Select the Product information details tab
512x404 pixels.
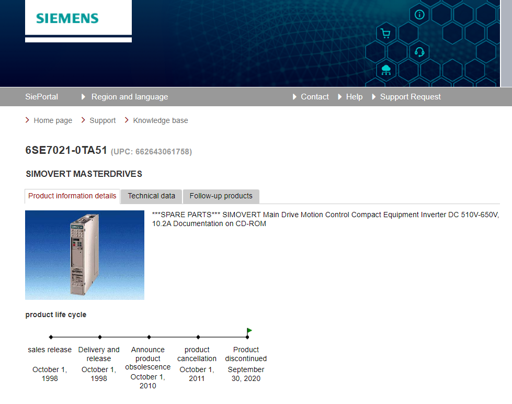72,196
